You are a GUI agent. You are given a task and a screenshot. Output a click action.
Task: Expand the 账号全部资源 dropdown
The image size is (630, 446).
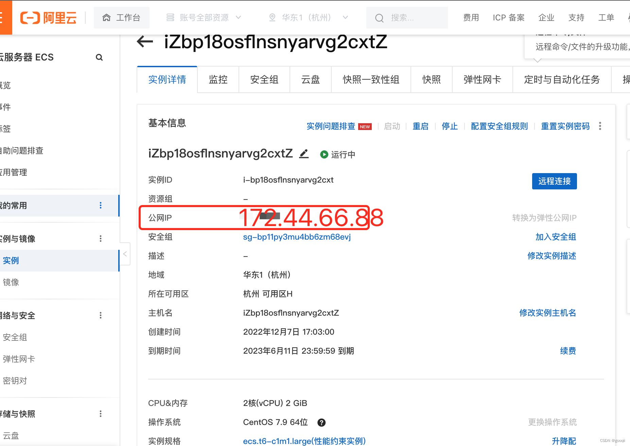coord(204,18)
